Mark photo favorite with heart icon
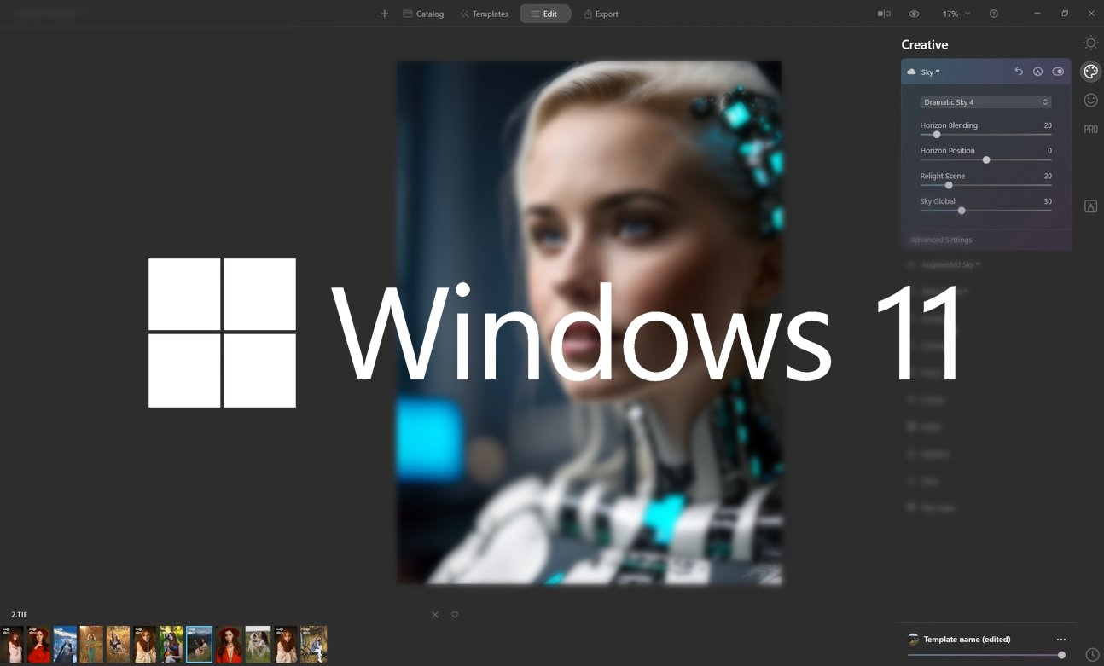 [455, 615]
